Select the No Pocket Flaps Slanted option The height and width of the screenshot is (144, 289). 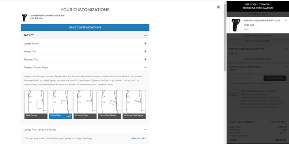134,104
